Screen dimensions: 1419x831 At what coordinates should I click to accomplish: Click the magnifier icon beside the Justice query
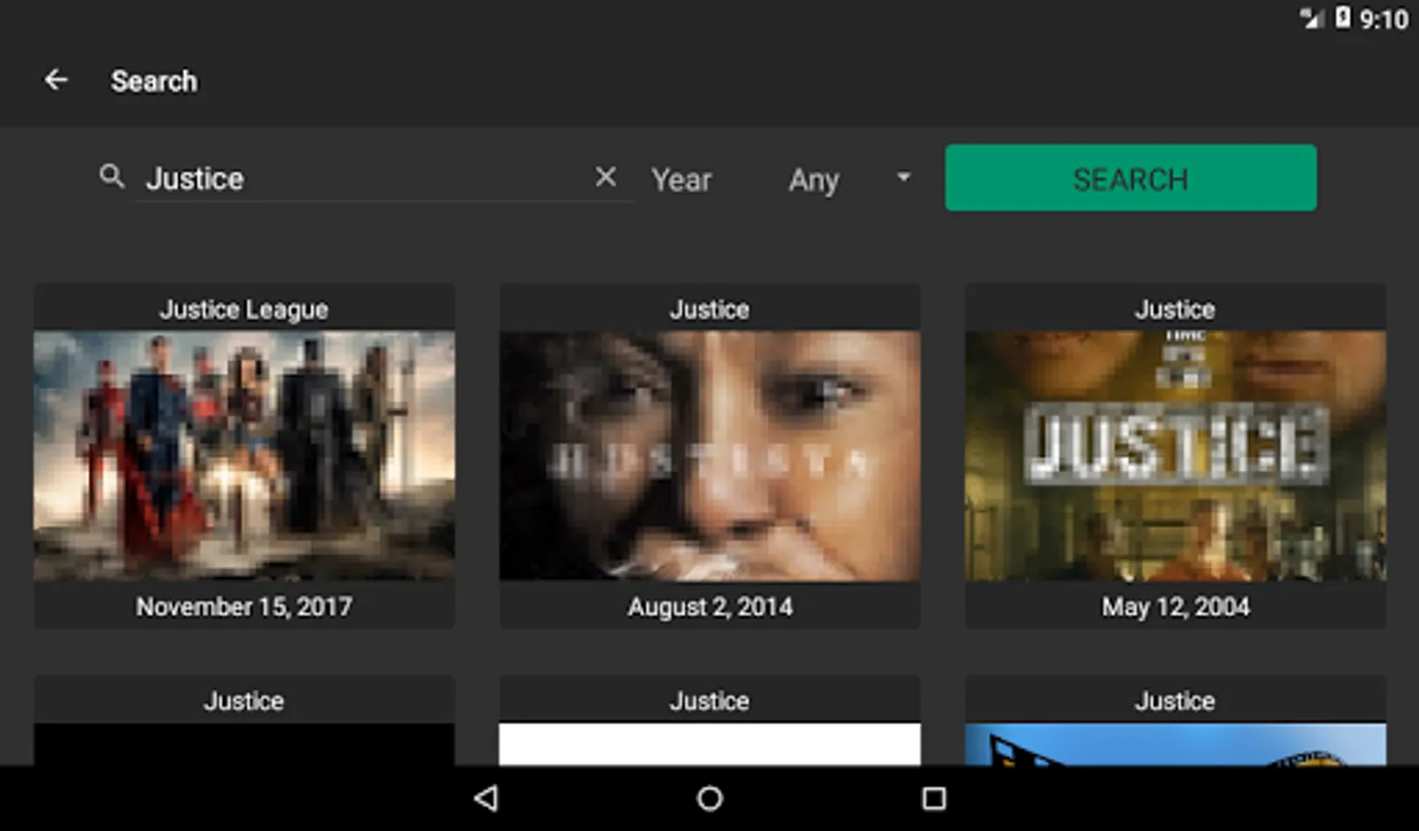point(112,176)
